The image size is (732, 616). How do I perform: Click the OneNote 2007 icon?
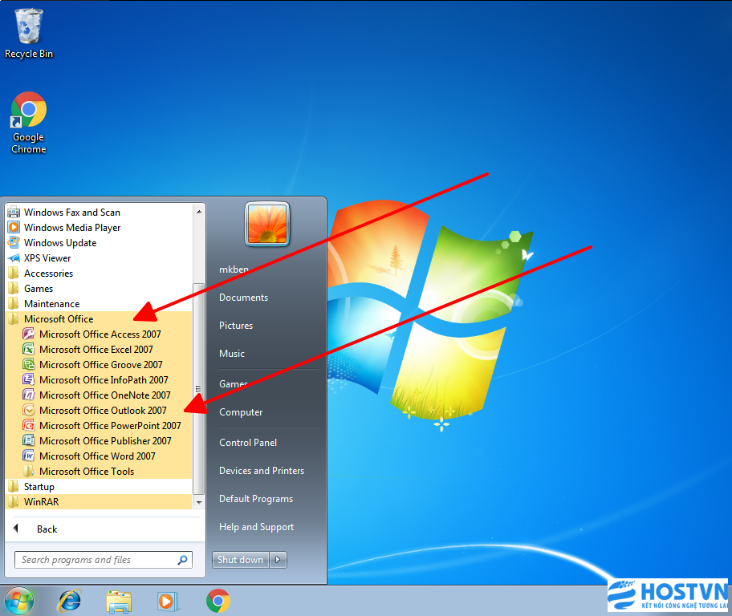28,395
